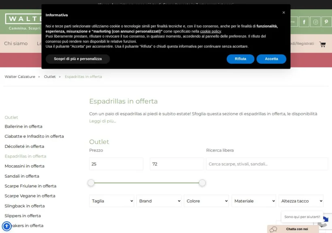Open the Materiale filter dropdown
This screenshot has height=233, width=332.
[x=254, y=201]
